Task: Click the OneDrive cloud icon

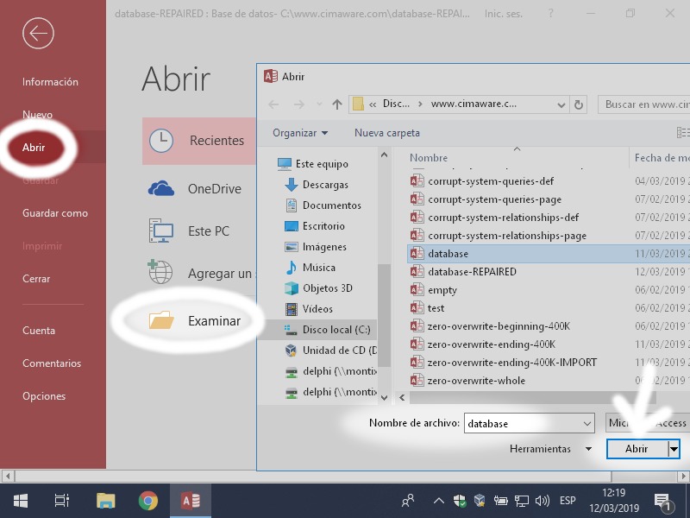Action: click(x=161, y=188)
